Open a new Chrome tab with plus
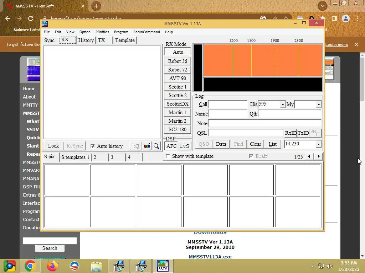The image size is (365, 273). pos(96,6)
